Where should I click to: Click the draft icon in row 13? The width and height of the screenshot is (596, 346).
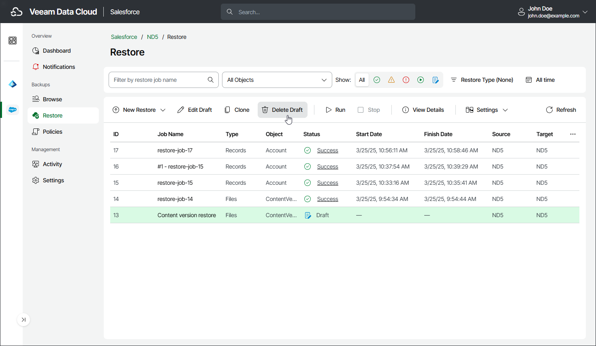tap(308, 215)
